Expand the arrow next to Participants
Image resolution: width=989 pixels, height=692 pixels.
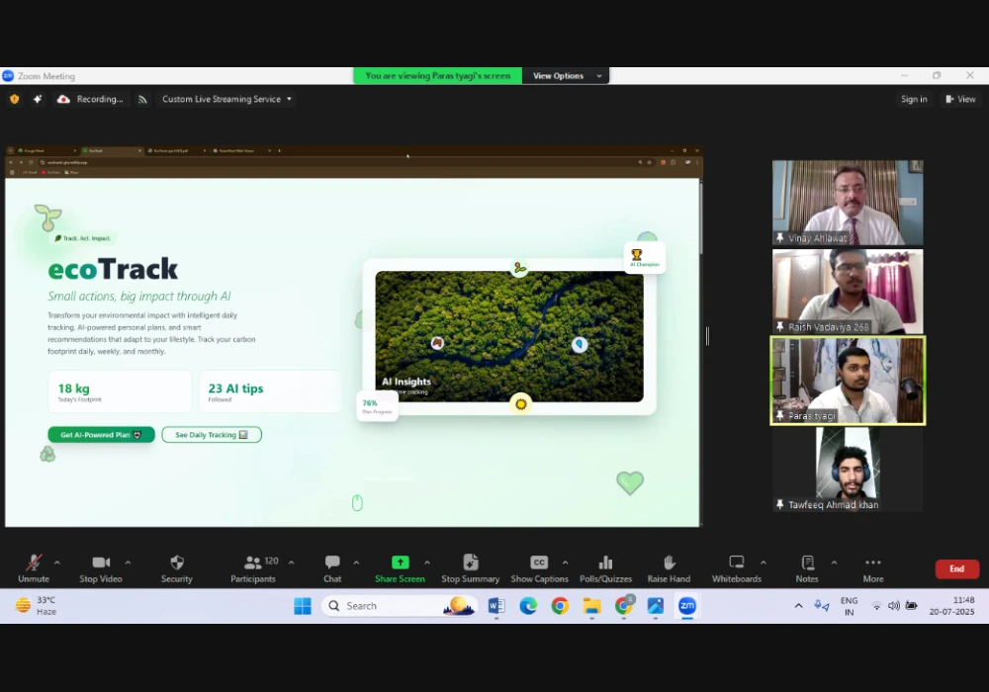point(291,562)
